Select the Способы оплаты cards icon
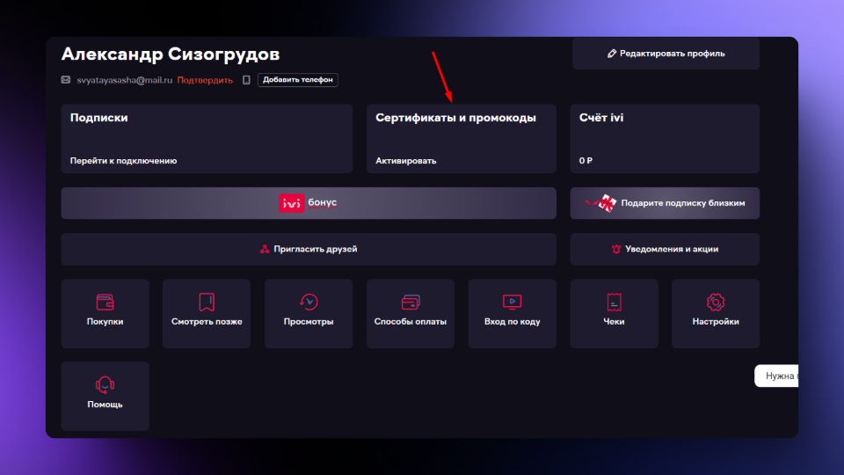The height and width of the screenshot is (475, 844). 411,302
